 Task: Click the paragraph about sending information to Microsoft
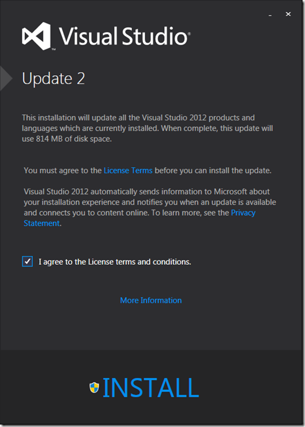click(x=150, y=207)
